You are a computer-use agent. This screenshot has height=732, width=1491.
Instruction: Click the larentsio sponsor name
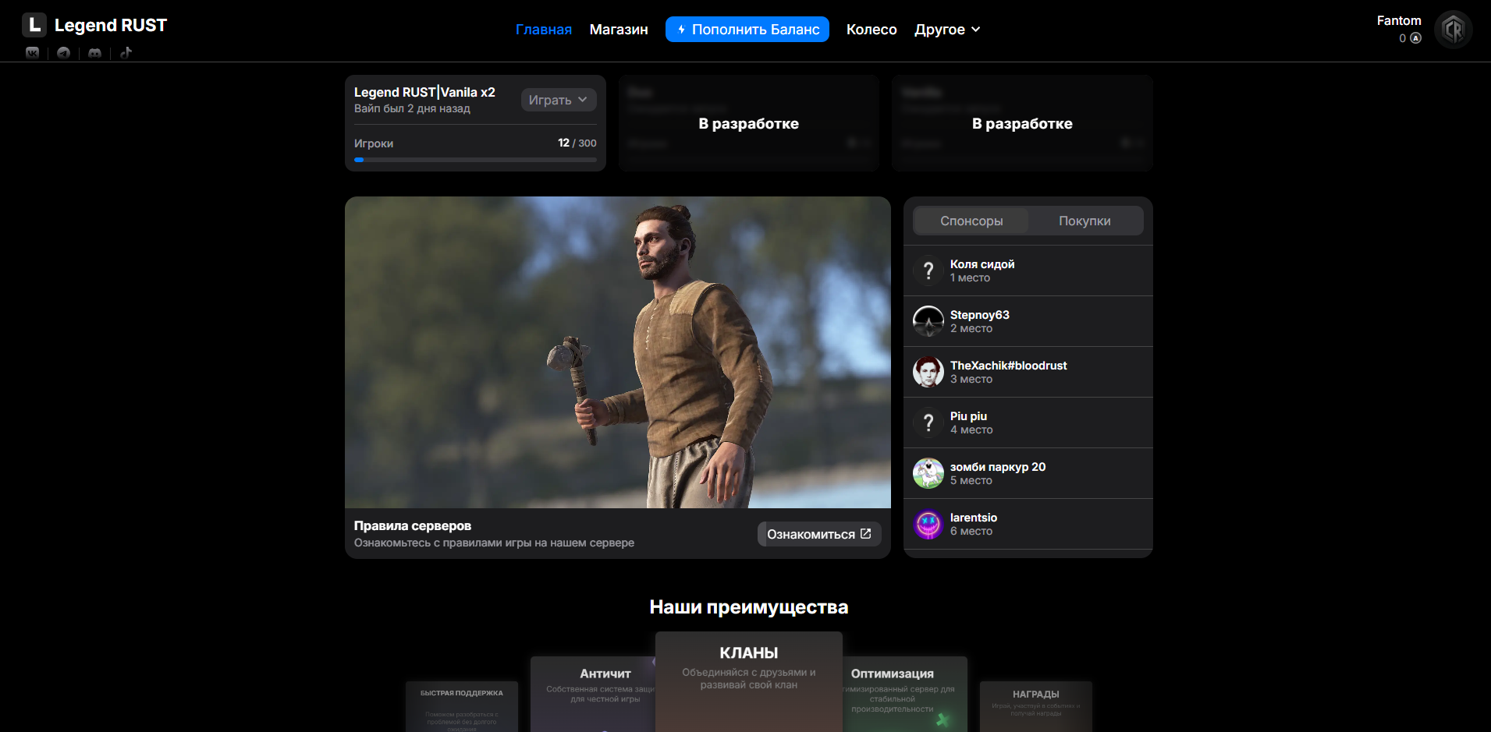pos(974,518)
